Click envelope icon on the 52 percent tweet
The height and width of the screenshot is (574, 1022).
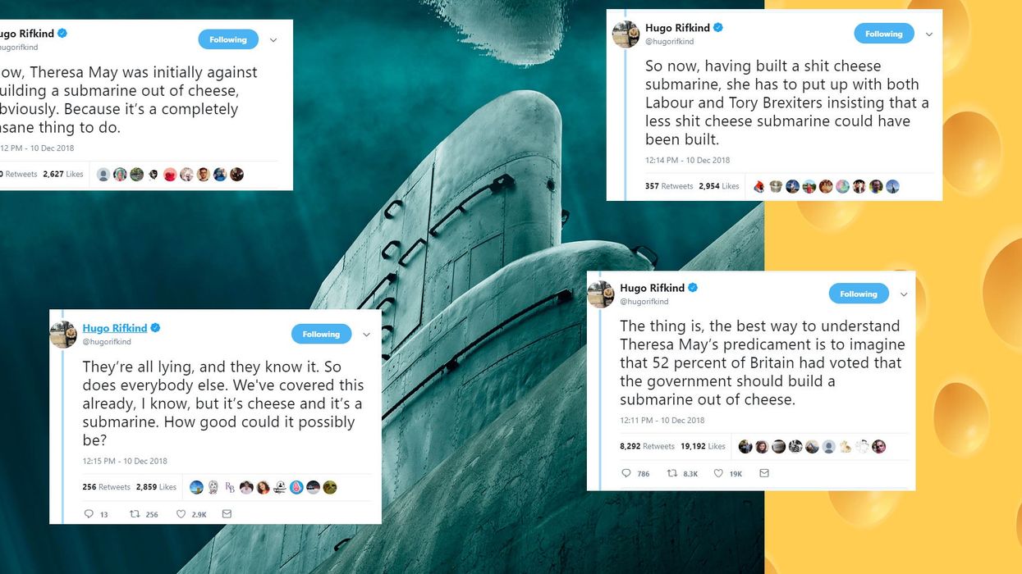pyautogui.click(x=764, y=473)
